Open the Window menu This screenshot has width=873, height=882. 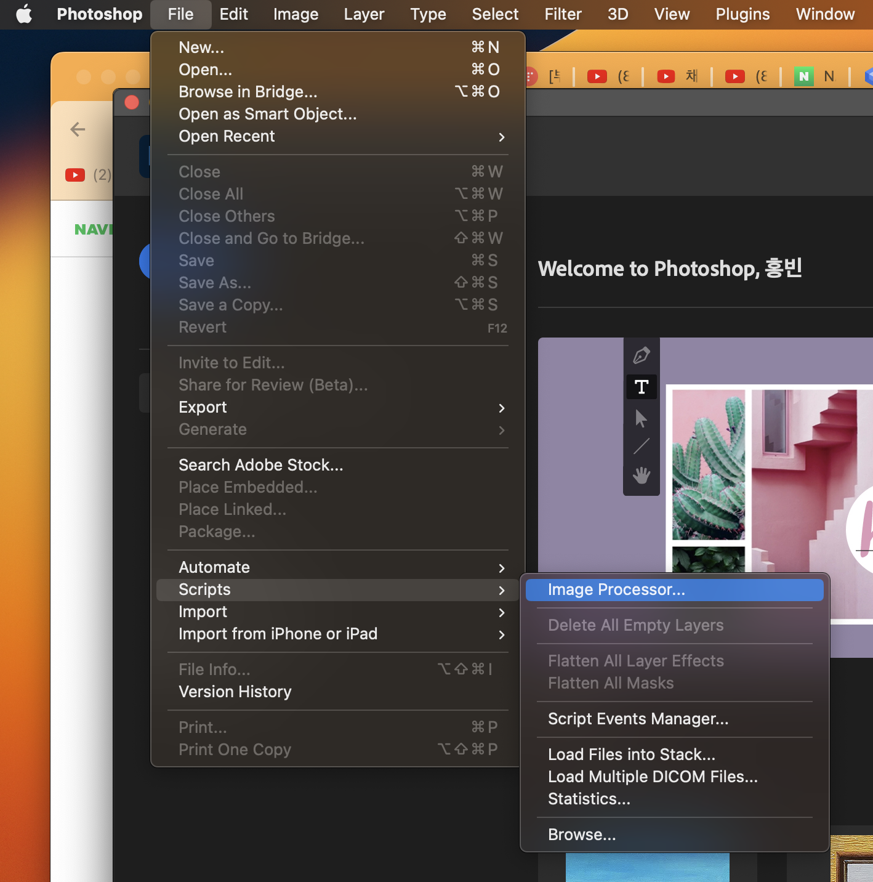[826, 14]
